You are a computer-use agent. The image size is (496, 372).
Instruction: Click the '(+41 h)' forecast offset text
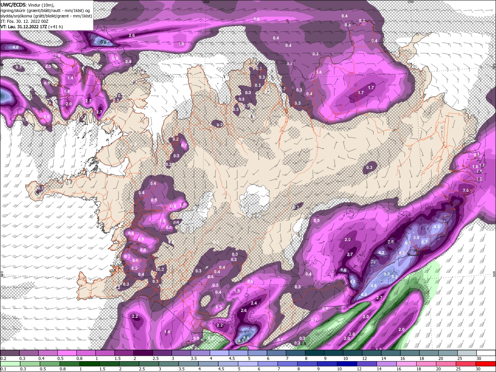pos(56,27)
